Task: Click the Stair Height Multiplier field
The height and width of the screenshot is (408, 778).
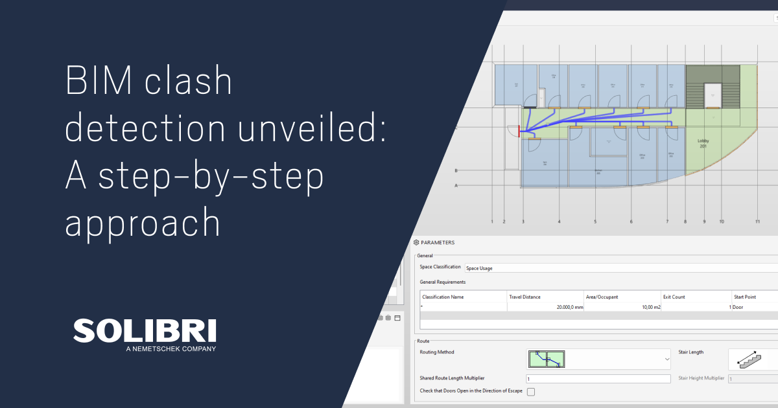Action: tap(753, 379)
